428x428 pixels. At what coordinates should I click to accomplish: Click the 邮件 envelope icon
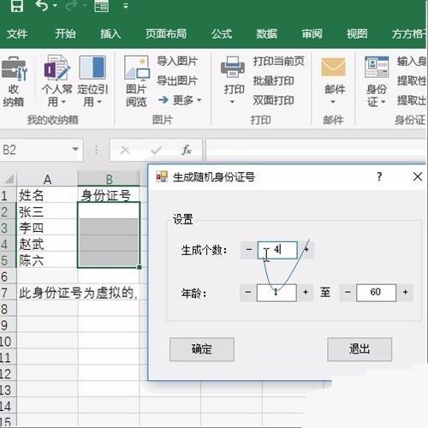coord(333,67)
